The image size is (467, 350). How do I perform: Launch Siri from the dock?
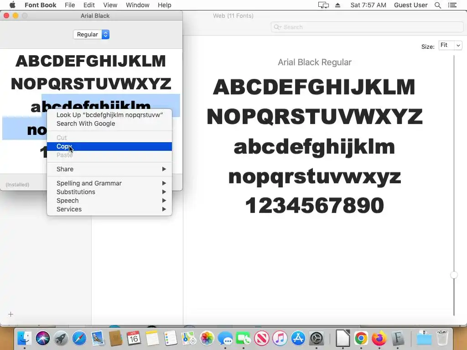(x=42, y=339)
